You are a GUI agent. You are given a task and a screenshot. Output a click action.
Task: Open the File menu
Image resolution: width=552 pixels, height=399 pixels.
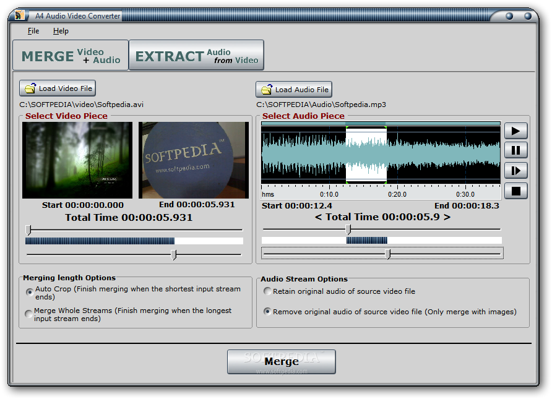(33, 31)
